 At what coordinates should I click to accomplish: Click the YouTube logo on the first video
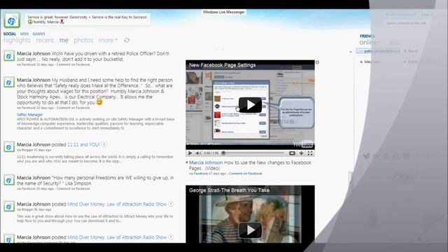[x=303, y=144]
